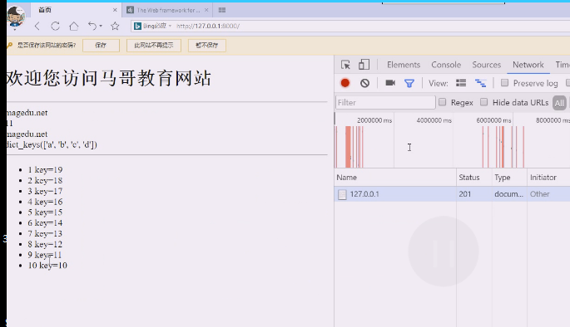Sort by the Initiator column header

548,178
